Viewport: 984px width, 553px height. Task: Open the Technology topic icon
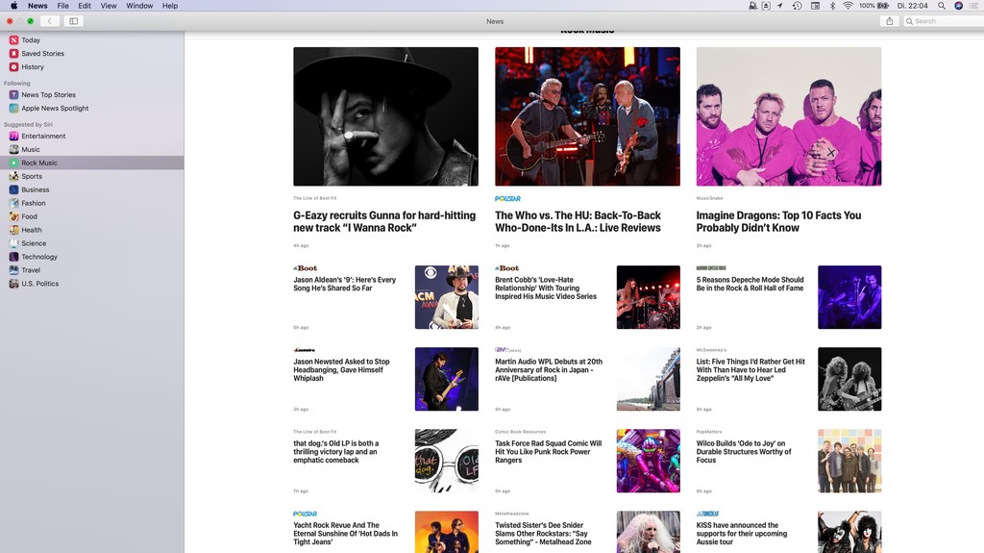click(x=13, y=257)
